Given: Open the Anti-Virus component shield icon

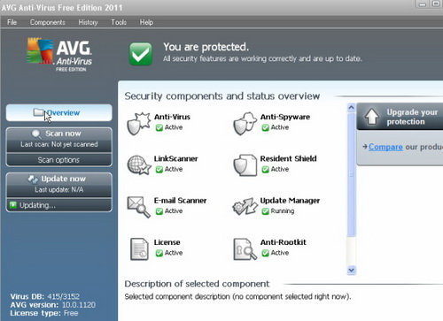Looking at the screenshot, I should coord(138,124).
